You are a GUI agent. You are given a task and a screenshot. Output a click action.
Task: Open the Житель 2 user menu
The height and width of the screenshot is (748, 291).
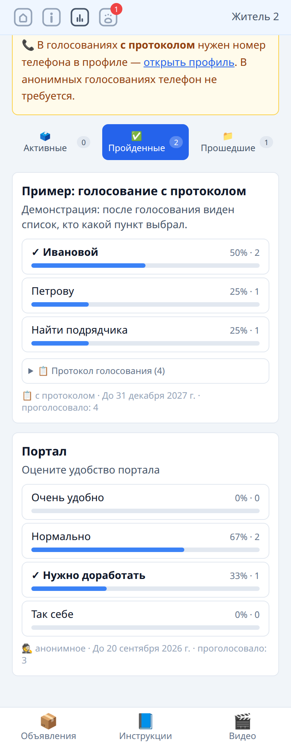255,16
